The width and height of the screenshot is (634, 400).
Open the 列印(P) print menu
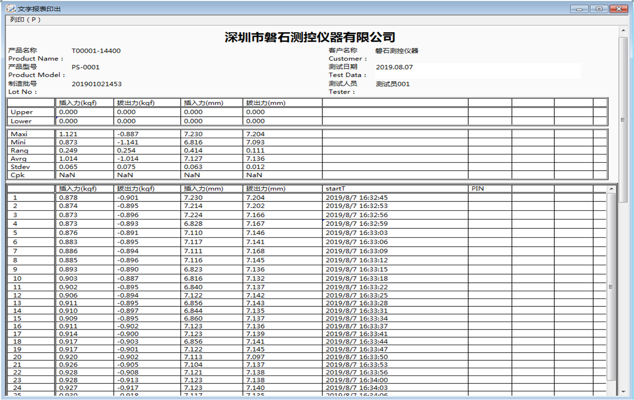25,20
